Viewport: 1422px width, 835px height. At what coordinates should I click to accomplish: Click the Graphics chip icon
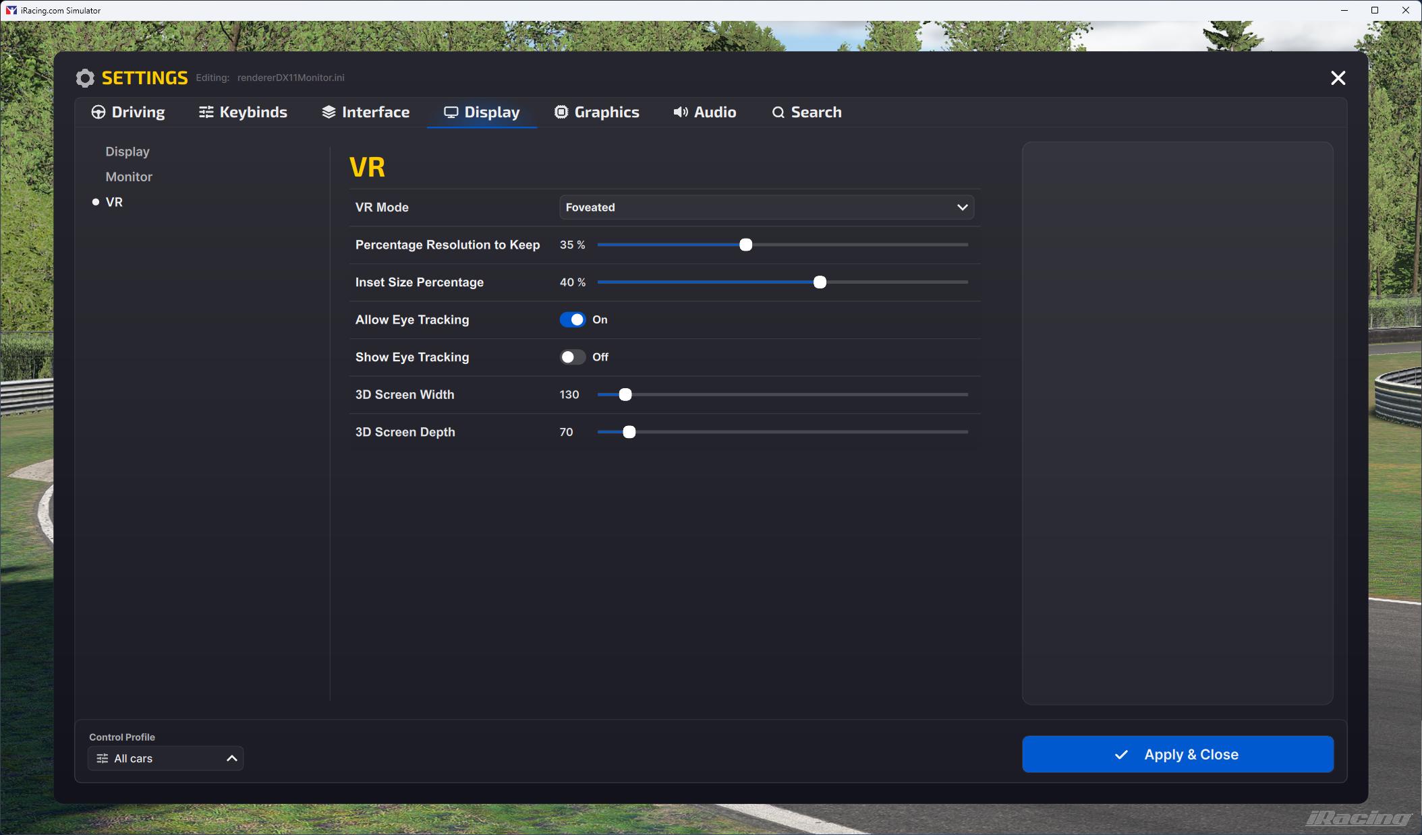pyautogui.click(x=561, y=112)
